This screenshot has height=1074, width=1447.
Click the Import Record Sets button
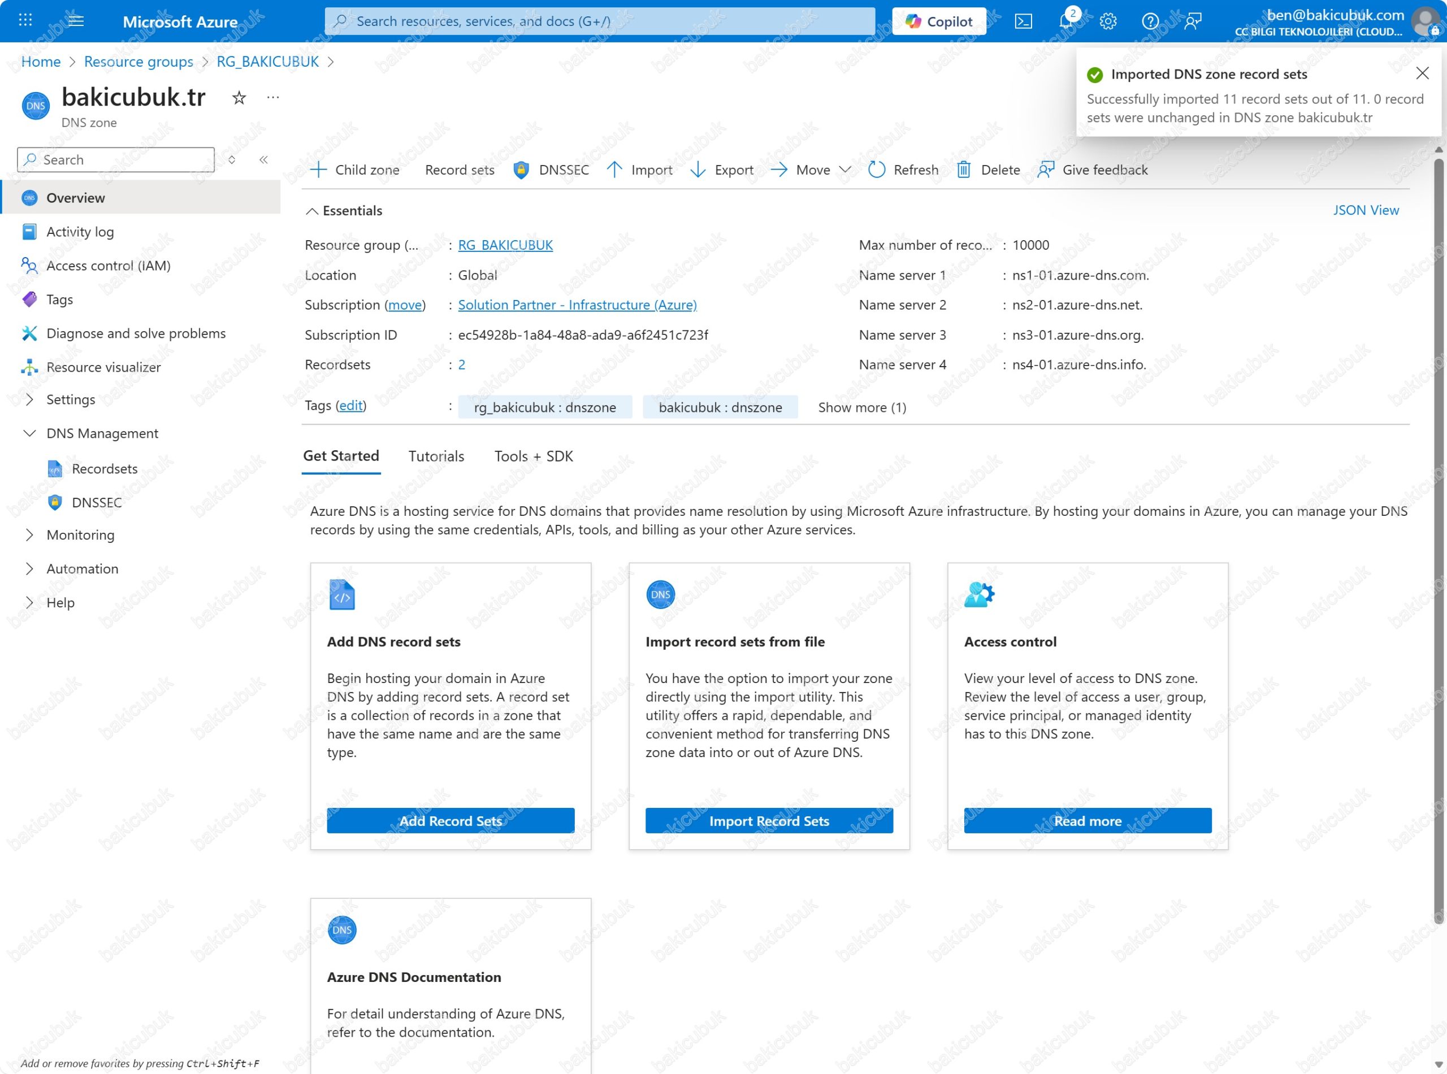[x=769, y=820]
